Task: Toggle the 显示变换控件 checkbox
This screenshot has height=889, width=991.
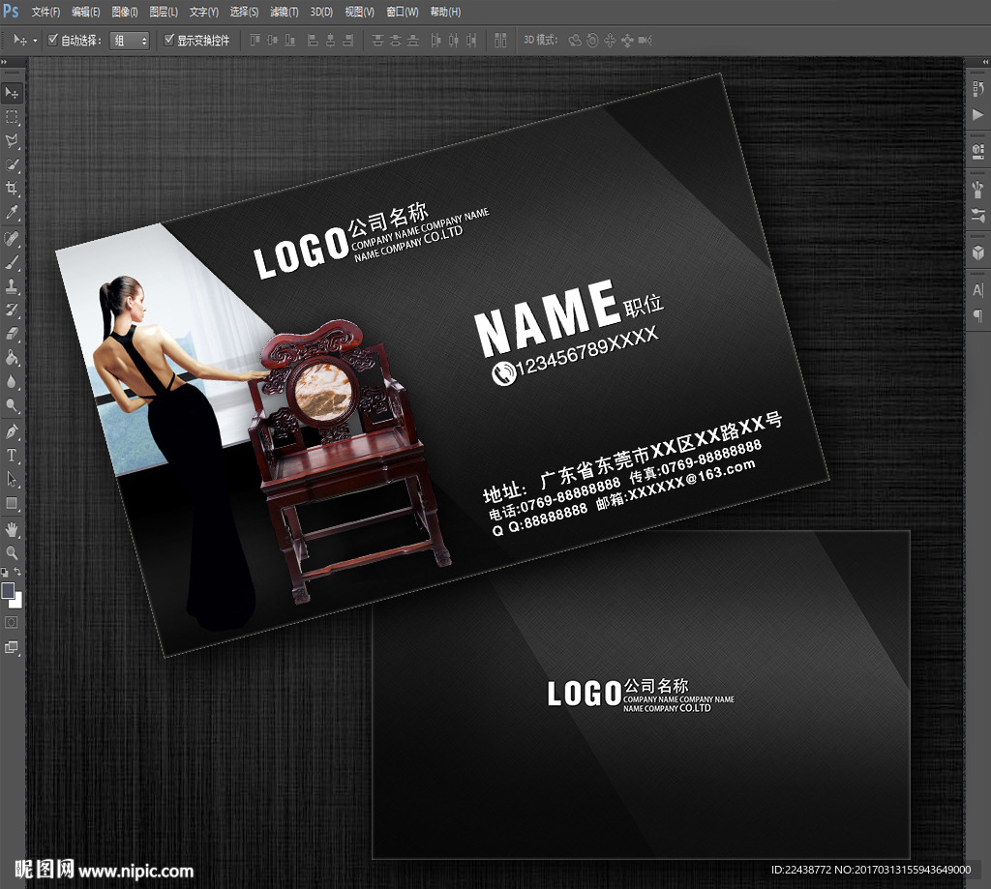Action: click(168, 40)
